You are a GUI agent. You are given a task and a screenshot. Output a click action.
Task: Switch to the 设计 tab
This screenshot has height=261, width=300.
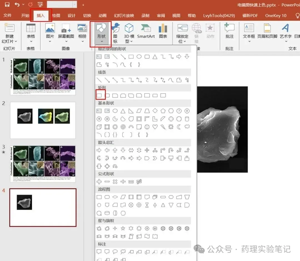pos(72,16)
